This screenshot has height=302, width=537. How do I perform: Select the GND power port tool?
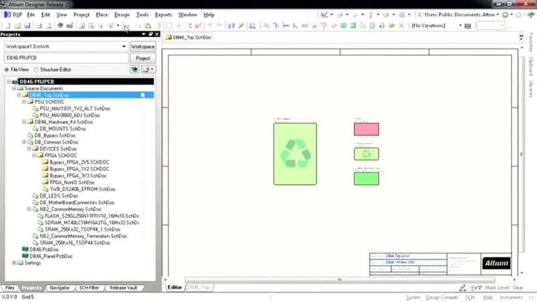(314, 26)
